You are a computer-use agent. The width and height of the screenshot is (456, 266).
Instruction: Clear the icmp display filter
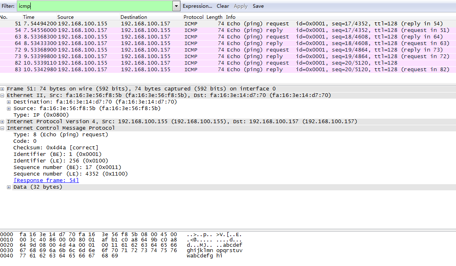tap(222, 6)
